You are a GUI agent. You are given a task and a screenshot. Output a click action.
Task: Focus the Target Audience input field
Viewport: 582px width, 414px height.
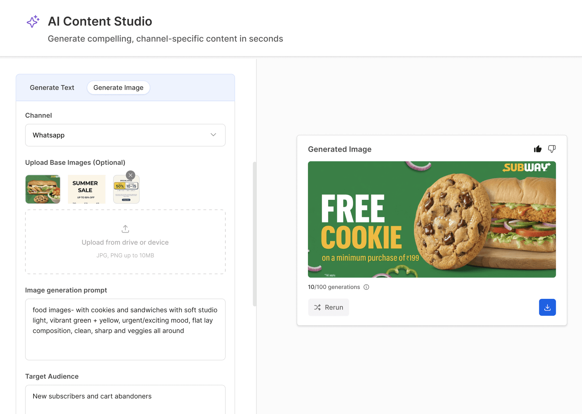click(125, 400)
